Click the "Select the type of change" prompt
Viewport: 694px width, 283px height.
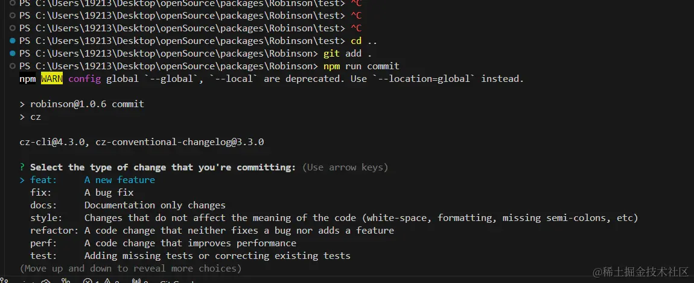coord(163,167)
